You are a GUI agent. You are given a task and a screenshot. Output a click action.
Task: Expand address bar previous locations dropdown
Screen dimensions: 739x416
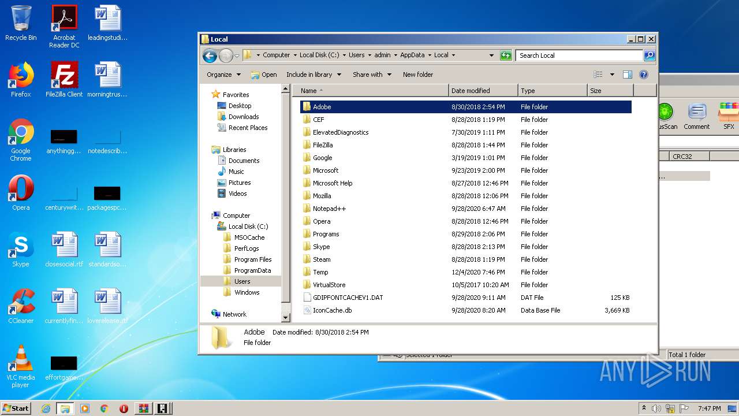491,55
